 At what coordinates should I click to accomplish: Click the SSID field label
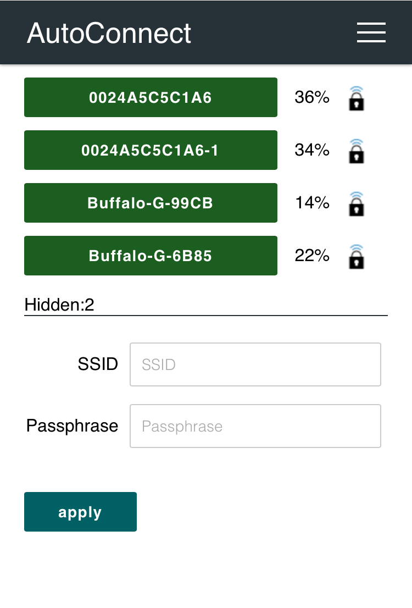(x=98, y=364)
